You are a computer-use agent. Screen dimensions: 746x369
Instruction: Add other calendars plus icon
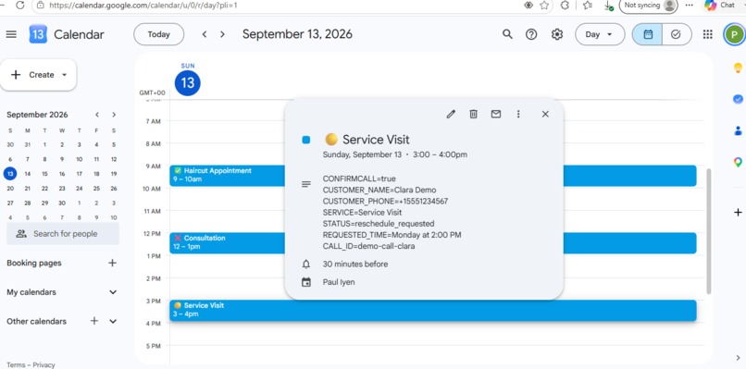[x=94, y=321]
